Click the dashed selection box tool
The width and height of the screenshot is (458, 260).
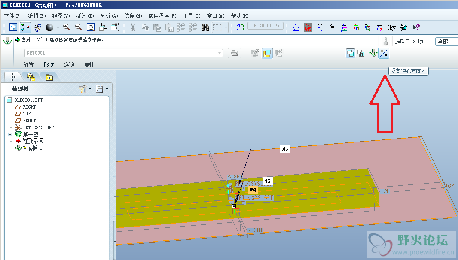(217, 27)
